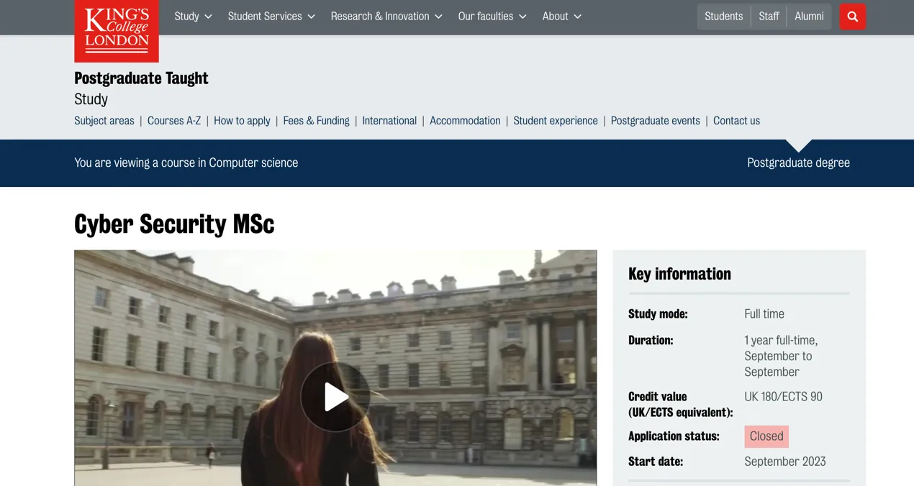Navigate to Subject areas
This screenshot has width=914, height=486.
[x=104, y=121]
